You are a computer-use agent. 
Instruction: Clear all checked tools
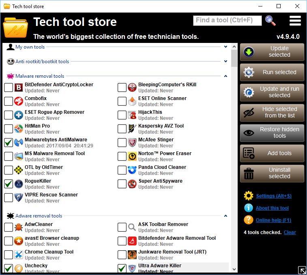290,232
